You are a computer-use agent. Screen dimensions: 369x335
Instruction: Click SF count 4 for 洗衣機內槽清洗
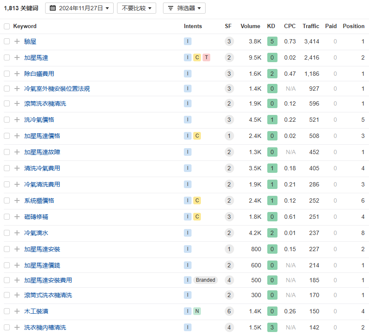(229, 327)
